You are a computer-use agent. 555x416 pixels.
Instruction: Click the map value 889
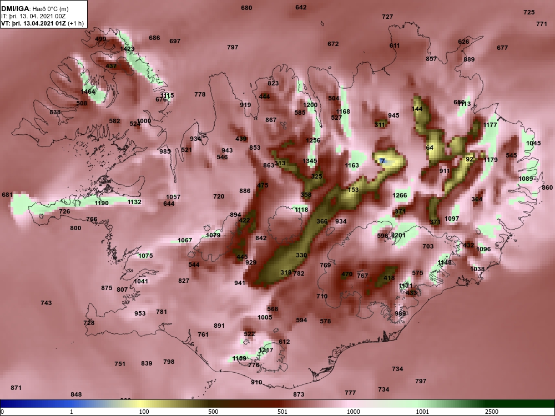pos(469,59)
